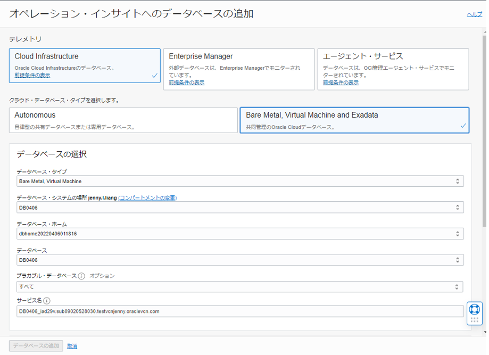Click the ヘルプ link at top right
This screenshot has height=355, width=489.
pos(474,14)
